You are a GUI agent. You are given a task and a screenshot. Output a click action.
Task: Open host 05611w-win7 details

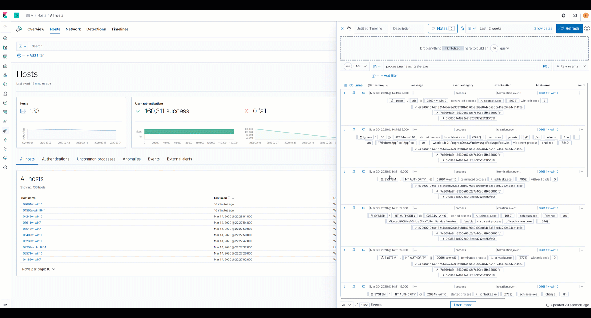tap(32, 223)
